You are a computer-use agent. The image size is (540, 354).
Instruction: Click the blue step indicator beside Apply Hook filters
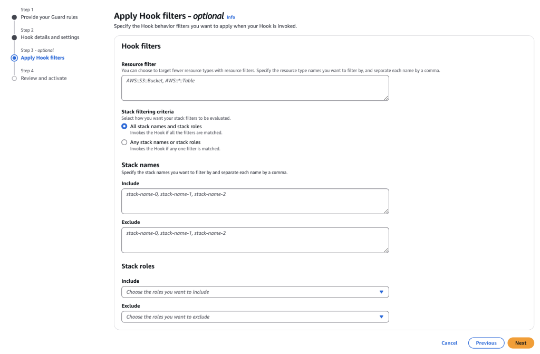click(13, 58)
